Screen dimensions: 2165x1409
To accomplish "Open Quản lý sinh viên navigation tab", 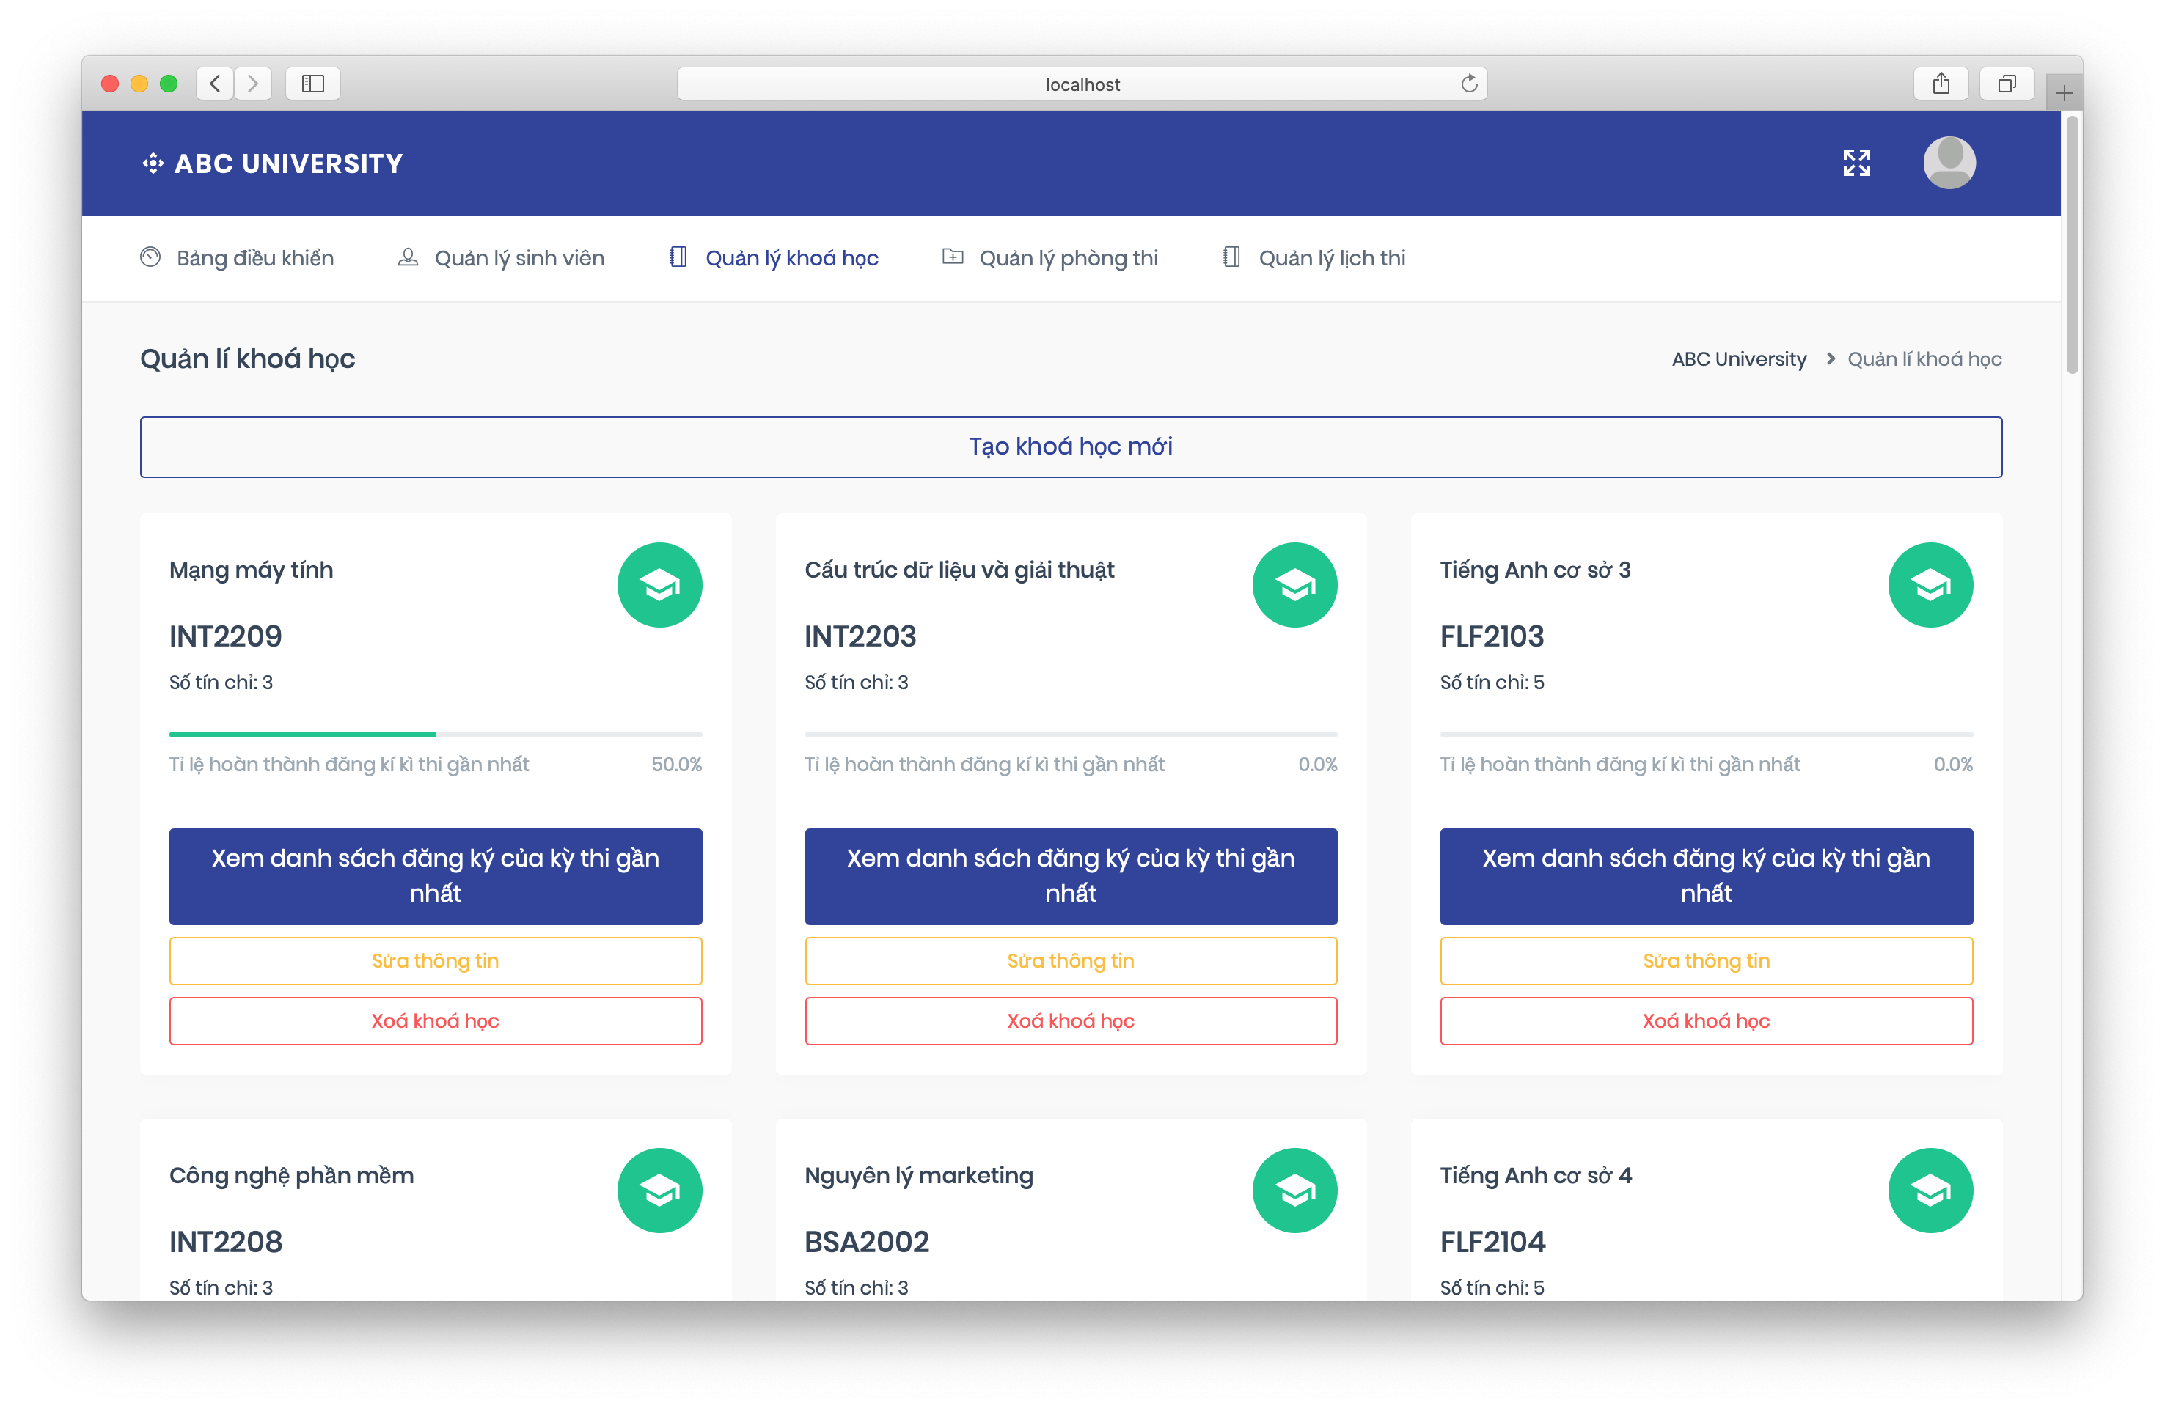I will point(508,256).
